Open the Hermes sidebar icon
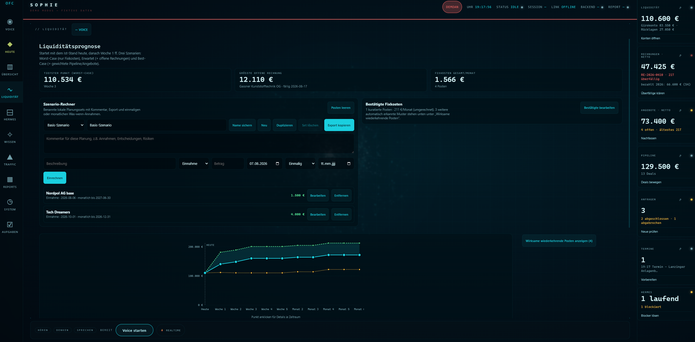 pos(10,112)
